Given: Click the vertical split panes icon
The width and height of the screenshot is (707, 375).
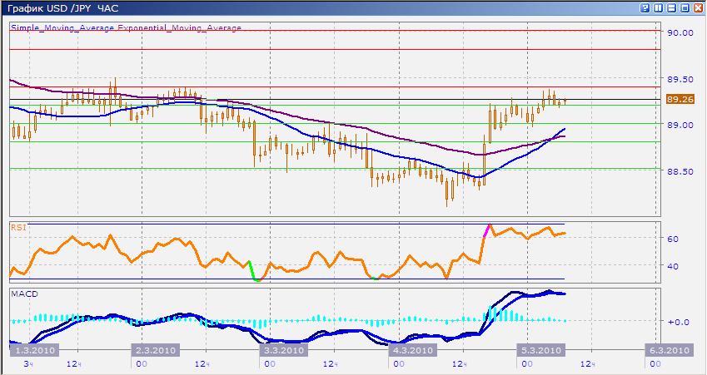Looking at the screenshot, I should click(659, 7).
